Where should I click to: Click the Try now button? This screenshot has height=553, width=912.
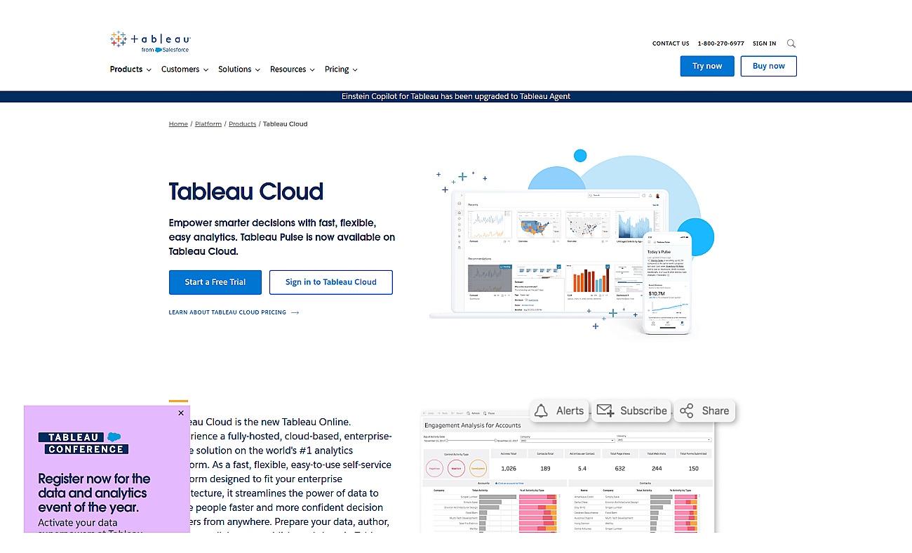[x=707, y=66]
